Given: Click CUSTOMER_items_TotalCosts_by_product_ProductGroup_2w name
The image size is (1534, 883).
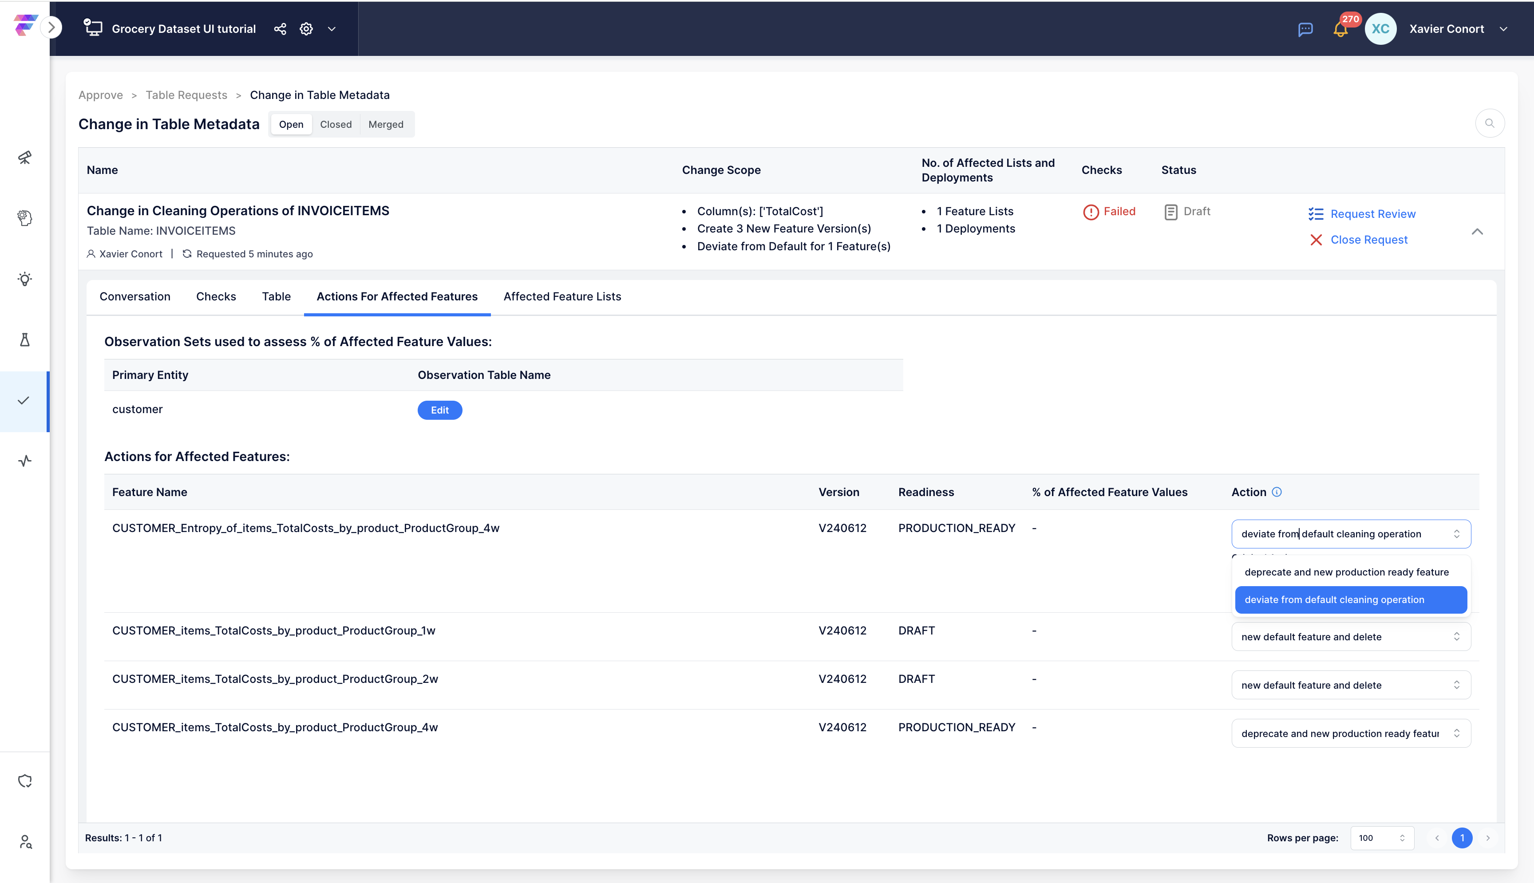Looking at the screenshot, I should (x=275, y=679).
